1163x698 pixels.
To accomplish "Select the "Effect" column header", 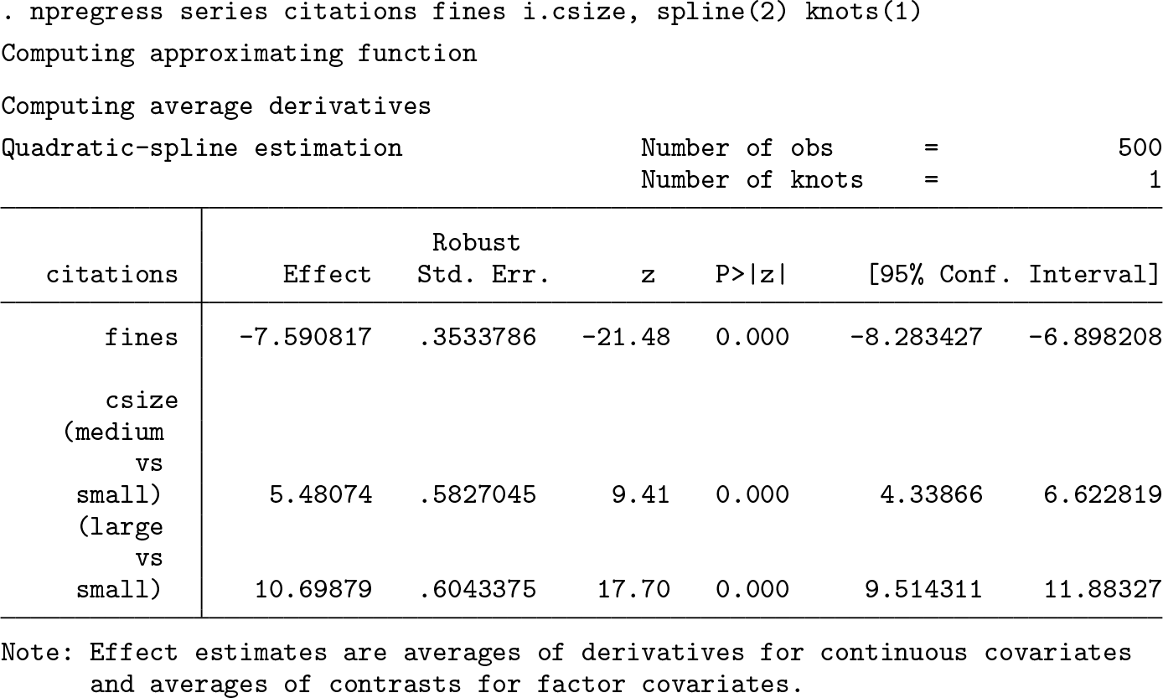I will pyautogui.click(x=327, y=275).
